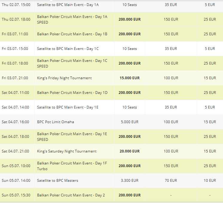This screenshot has width=223, height=203.
Task: Select 'Balkan Poker Circuit Main Event - Day 2'
Action: point(71,195)
